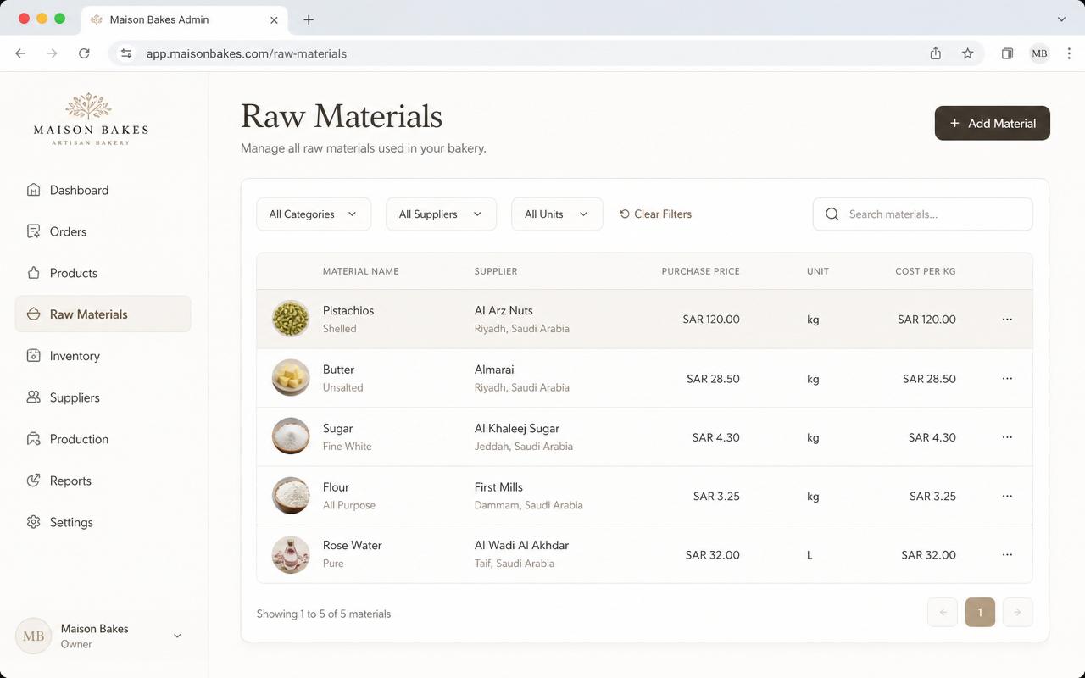Click the Rose Water material name
Viewport: 1085px width, 678px height.
pyautogui.click(x=353, y=545)
